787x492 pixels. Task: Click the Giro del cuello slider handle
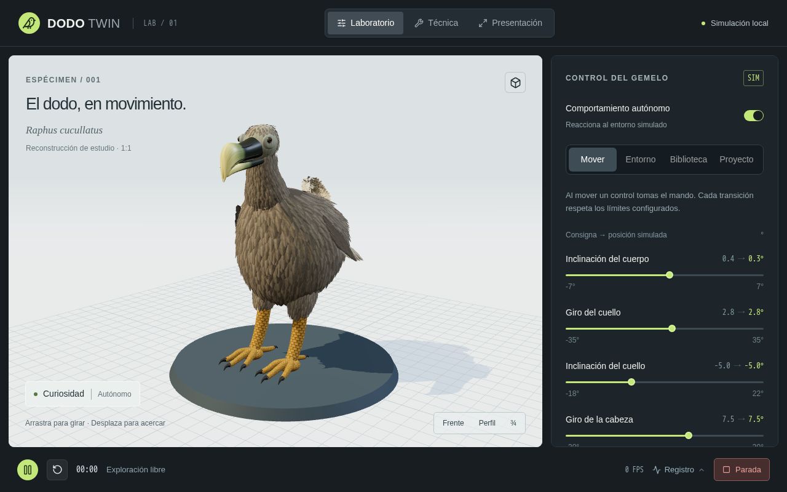(x=672, y=328)
